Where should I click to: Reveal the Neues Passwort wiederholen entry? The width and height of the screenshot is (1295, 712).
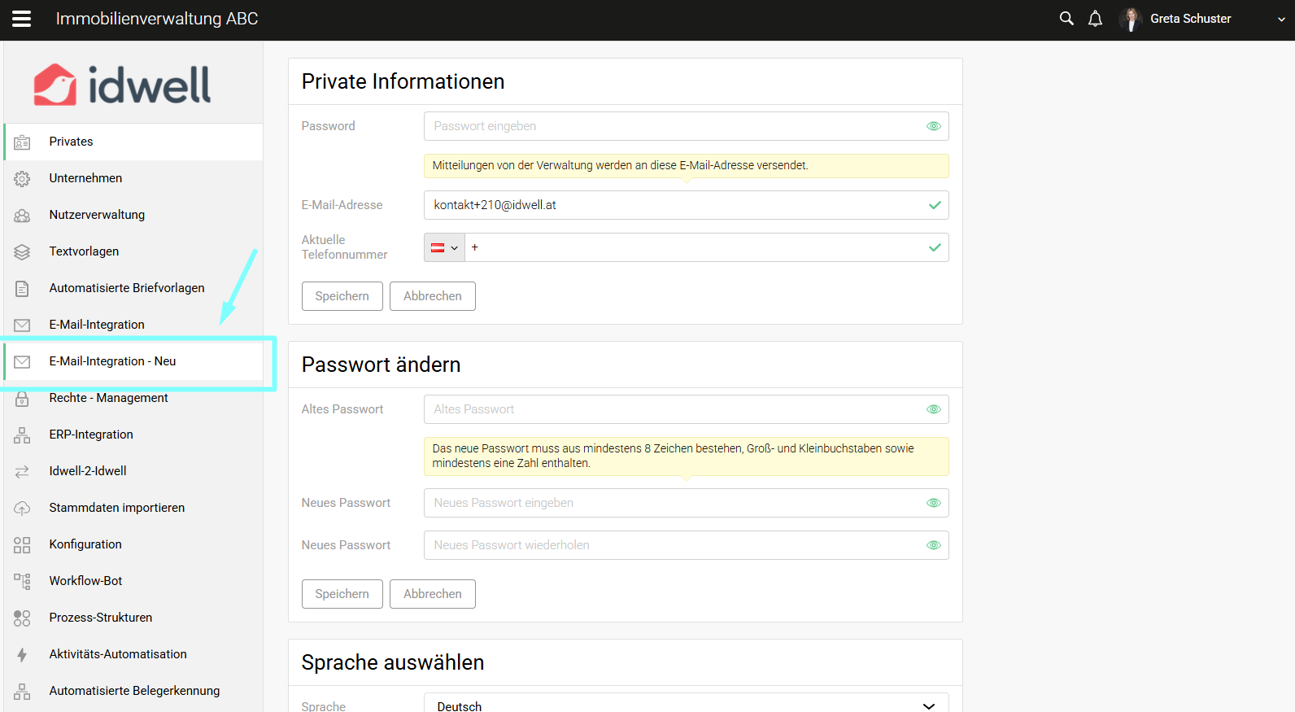tap(933, 545)
